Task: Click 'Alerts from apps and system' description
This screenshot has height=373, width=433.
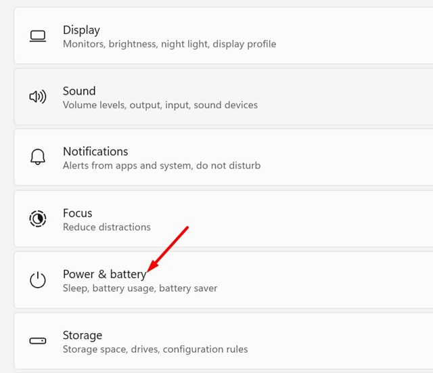Action: click(161, 166)
